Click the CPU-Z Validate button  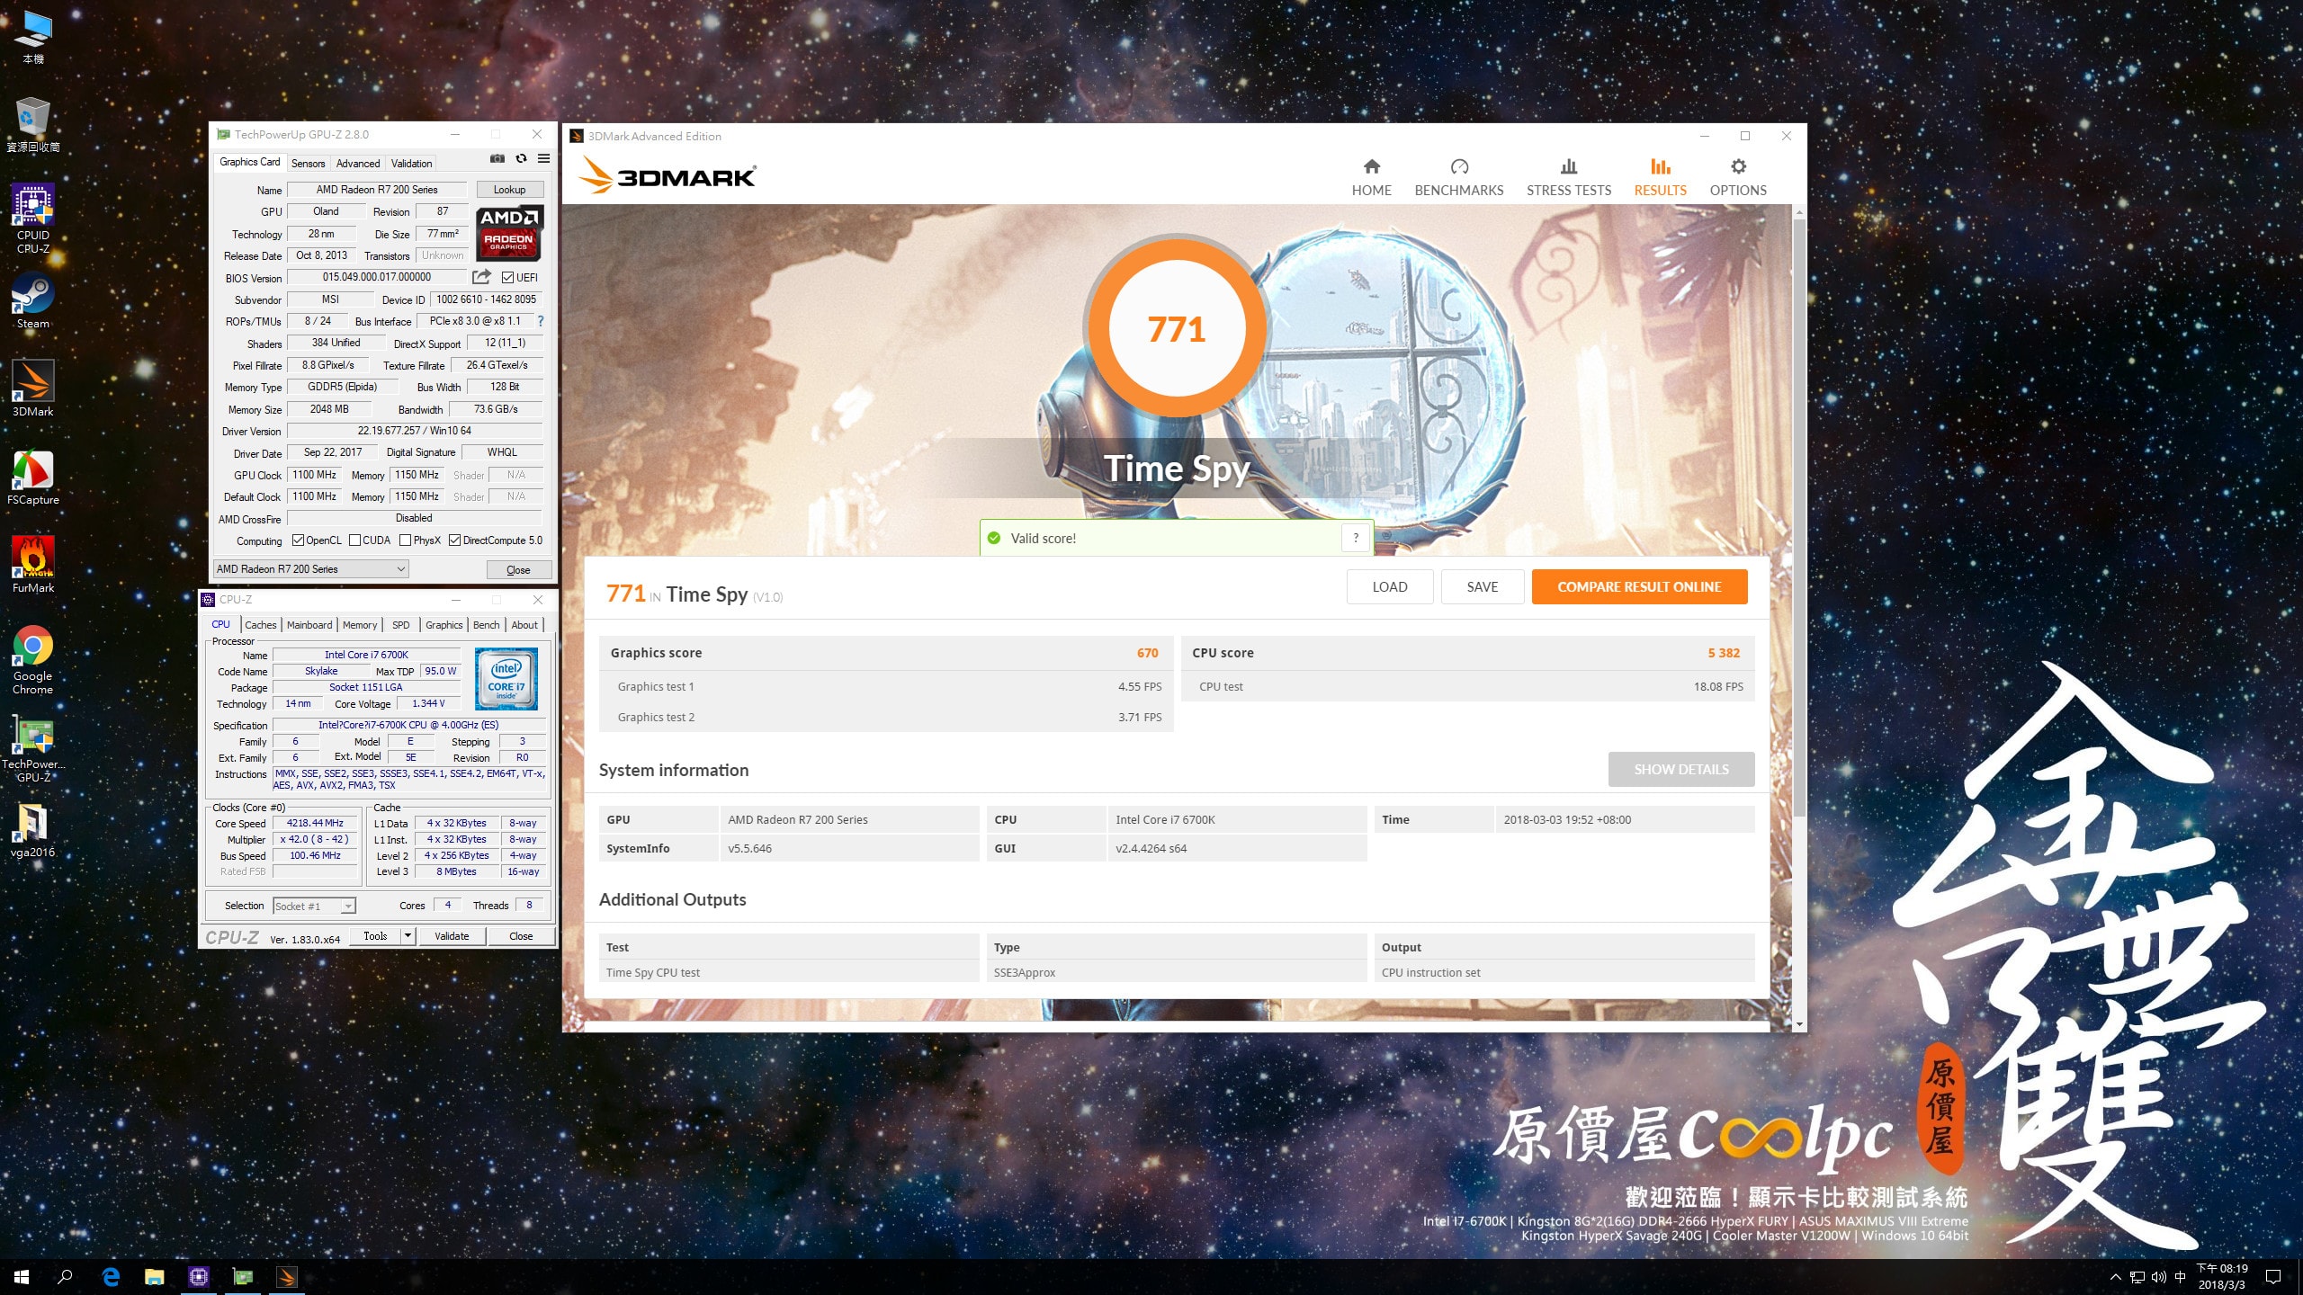click(452, 936)
